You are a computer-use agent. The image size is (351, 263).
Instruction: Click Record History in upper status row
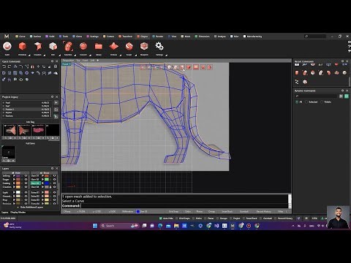tap(263, 211)
